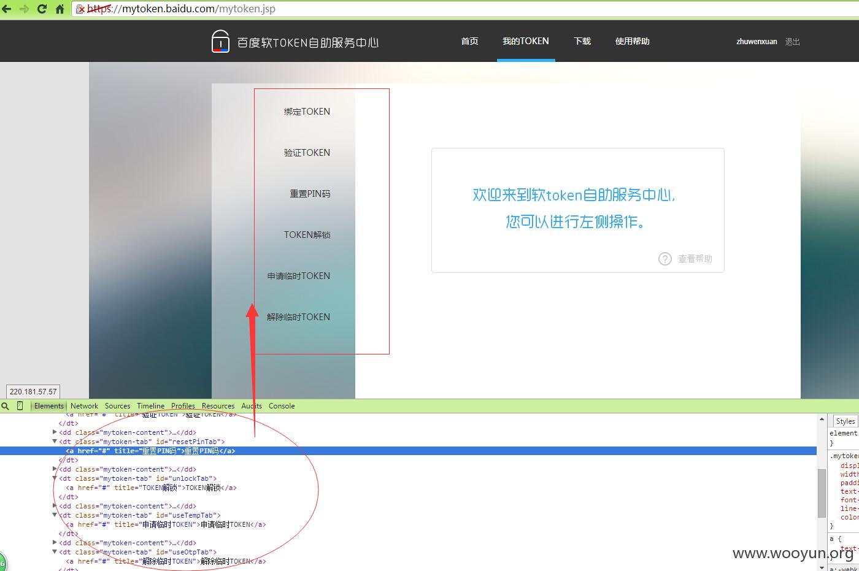Select the 我的TOKEN navigation tab
The image size is (859, 571).
[x=526, y=41]
